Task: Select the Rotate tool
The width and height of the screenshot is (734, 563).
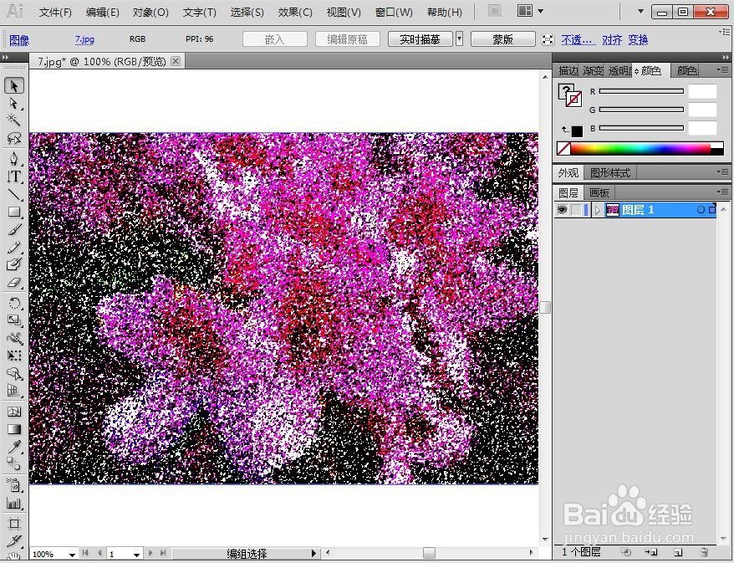Action: 14,303
